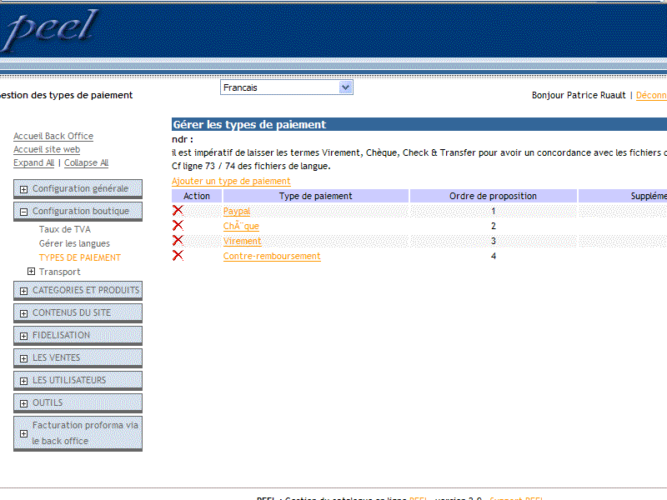Click Bonjour Patrice Ruault greeting text
667x500 pixels.
(x=579, y=95)
